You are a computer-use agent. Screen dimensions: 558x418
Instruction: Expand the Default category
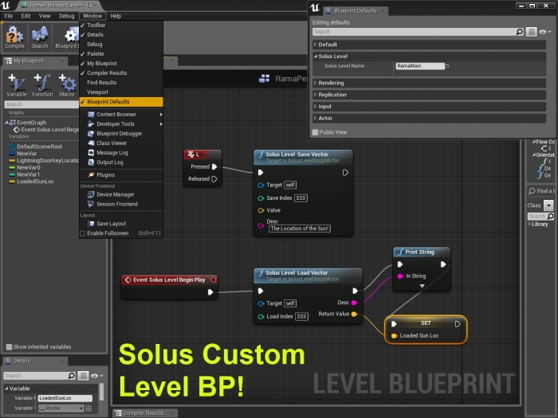pos(316,45)
